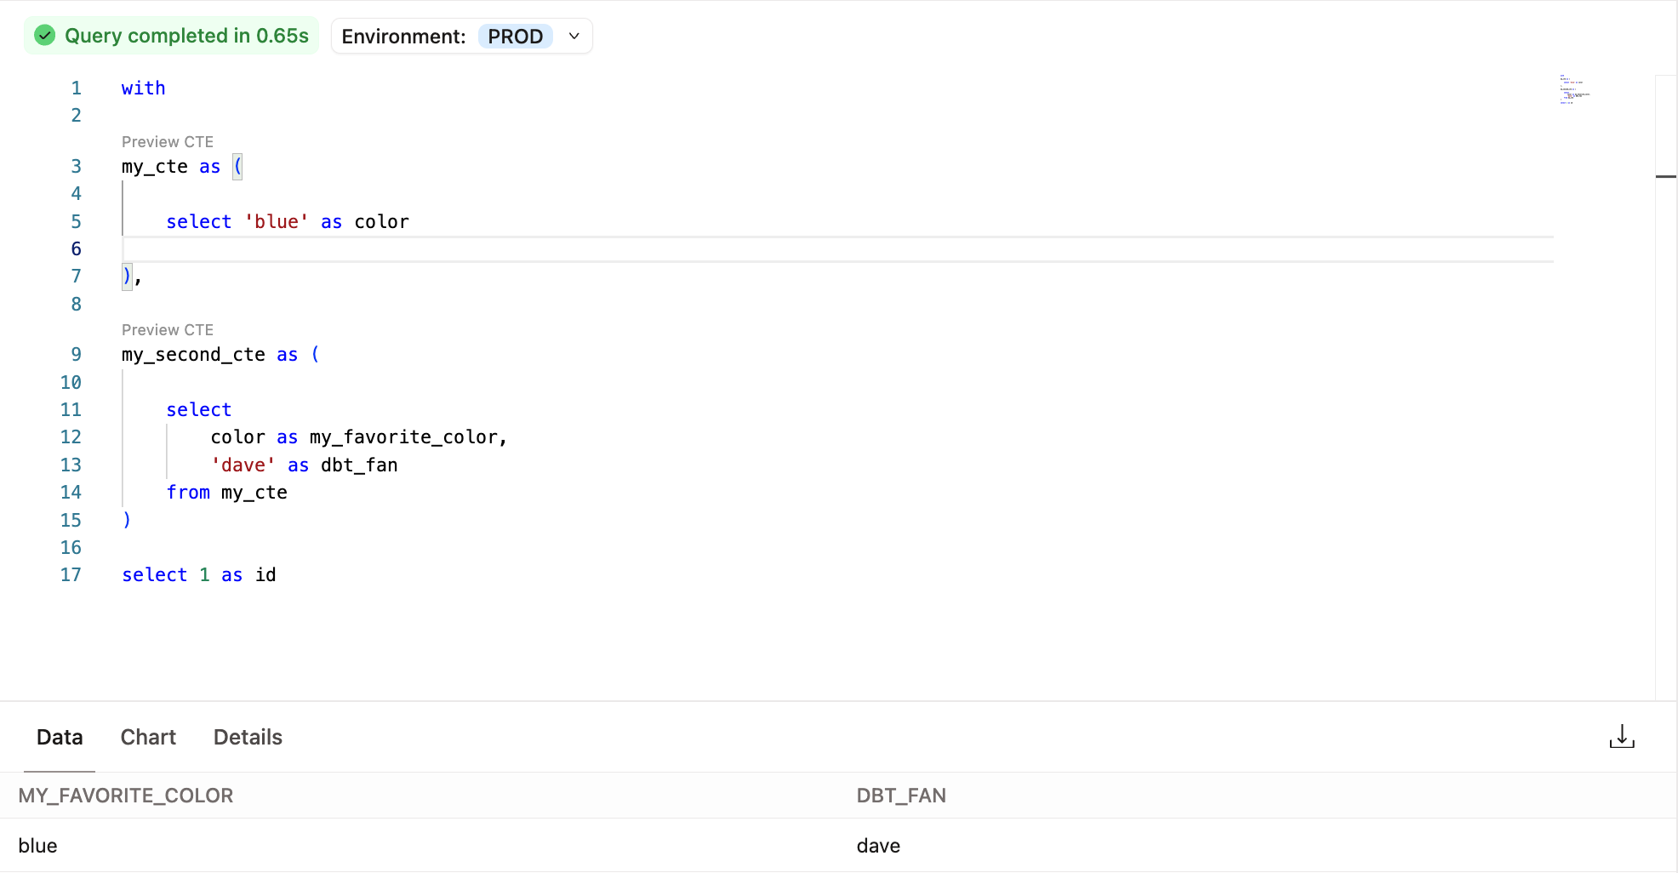Screen dimensions: 1678x873
Task: Click the download results icon
Action: pos(1621,737)
